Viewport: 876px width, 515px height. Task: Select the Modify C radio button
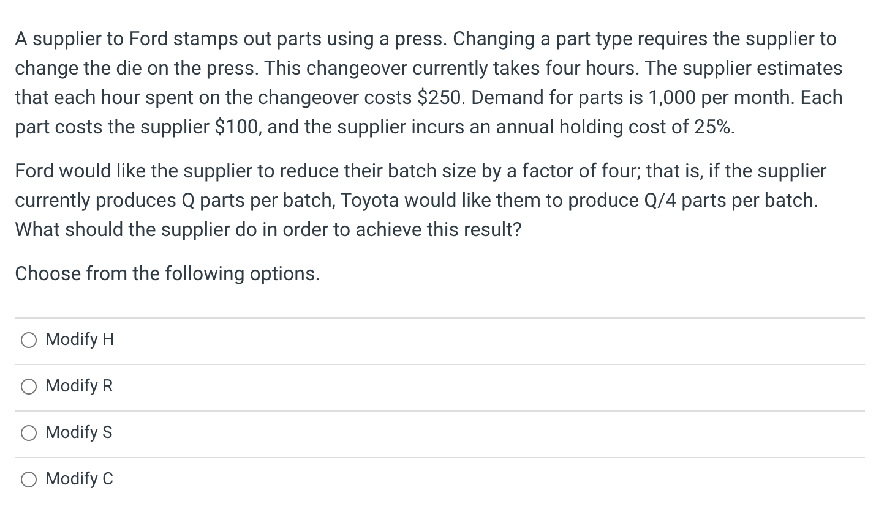tap(28, 479)
